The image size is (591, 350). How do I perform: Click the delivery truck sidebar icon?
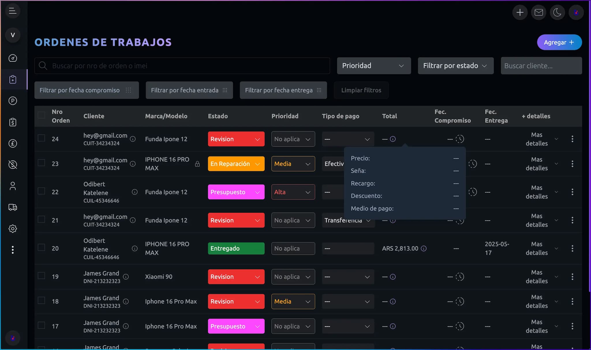[x=13, y=207]
